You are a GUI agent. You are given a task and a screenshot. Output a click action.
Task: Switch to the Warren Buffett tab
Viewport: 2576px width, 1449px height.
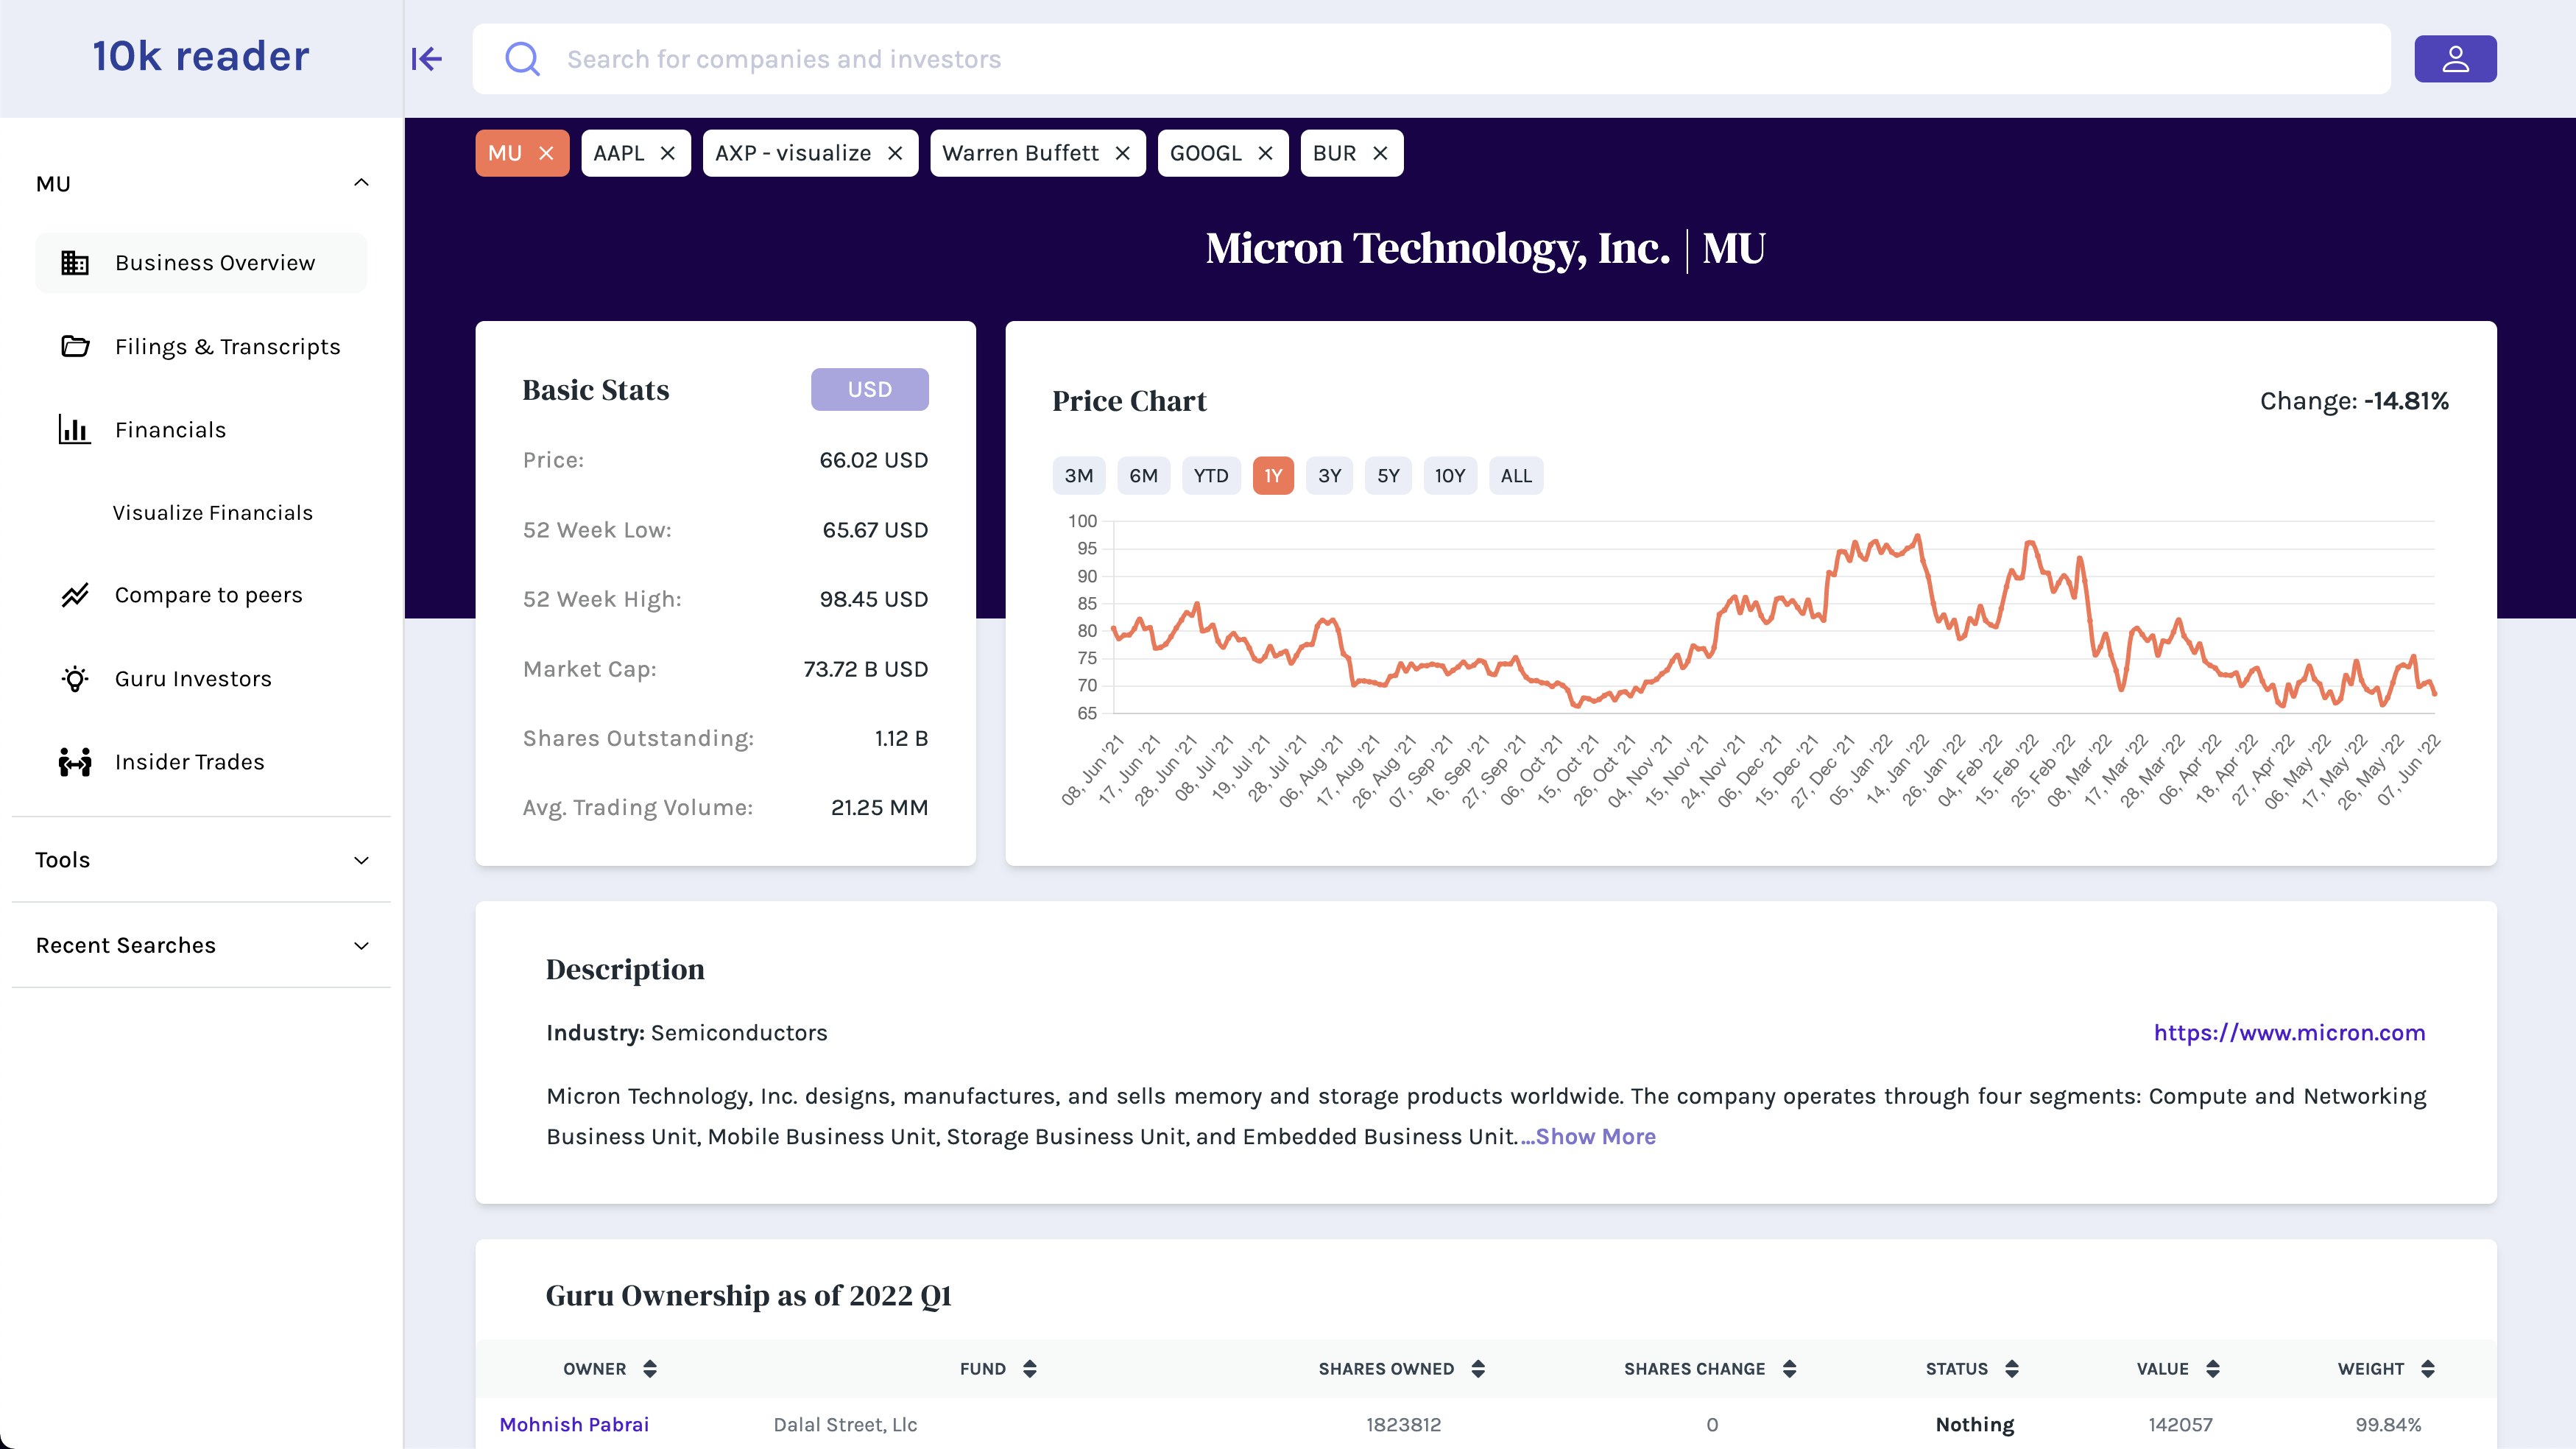pyautogui.click(x=1020, y=153)
